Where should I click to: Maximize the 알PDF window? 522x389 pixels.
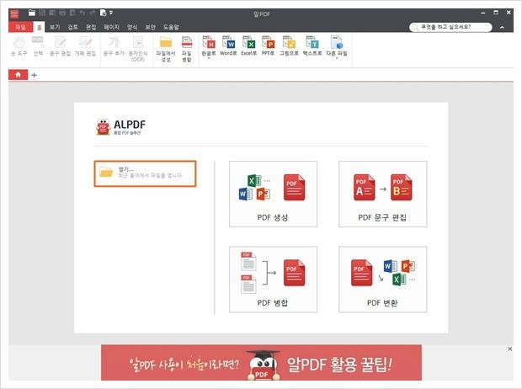496,13
